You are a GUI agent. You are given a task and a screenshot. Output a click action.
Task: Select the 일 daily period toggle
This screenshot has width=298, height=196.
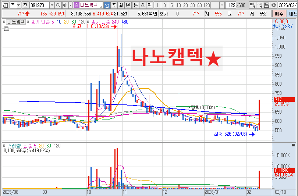coord(107,5)
